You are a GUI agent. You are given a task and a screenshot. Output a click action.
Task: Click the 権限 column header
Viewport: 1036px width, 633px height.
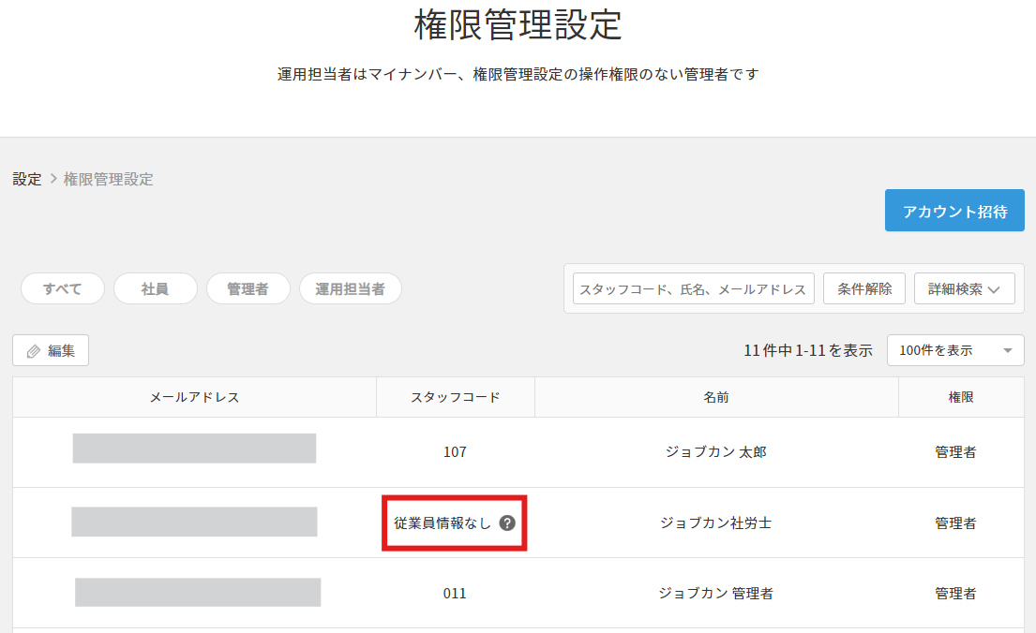pyautogui.click(x=961, y=397)
